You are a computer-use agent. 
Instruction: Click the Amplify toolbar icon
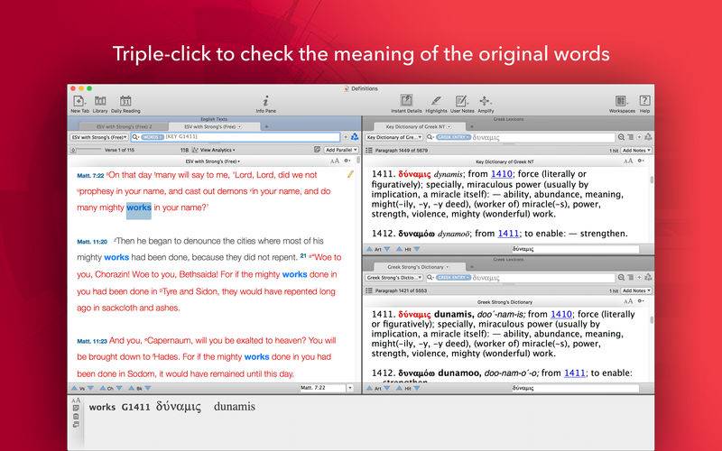(486, 104)
